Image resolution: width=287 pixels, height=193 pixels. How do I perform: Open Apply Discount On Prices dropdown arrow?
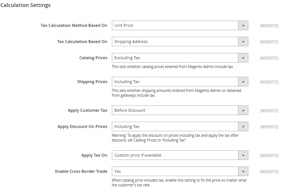pyautogui.click(x=243, y=126)
